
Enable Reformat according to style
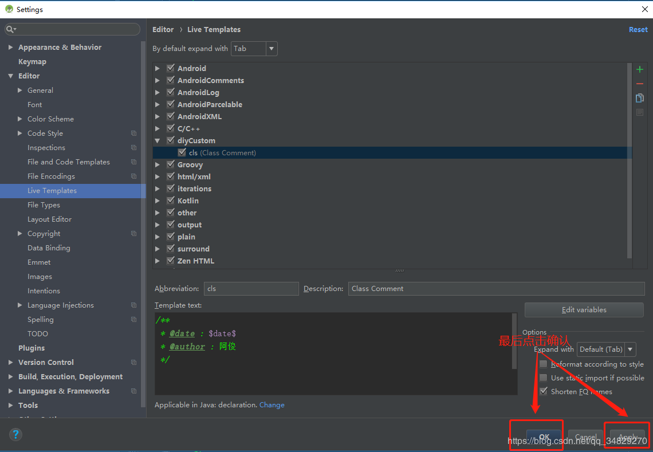coord(543,364)
